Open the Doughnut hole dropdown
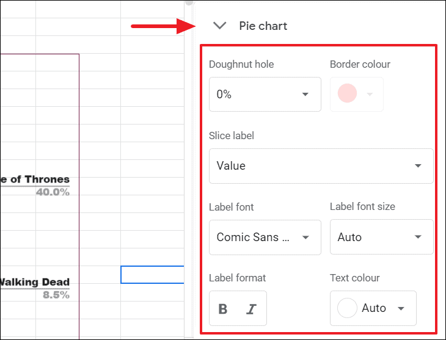Viewport: 446px width, 340px height. (x=265, y=95)
